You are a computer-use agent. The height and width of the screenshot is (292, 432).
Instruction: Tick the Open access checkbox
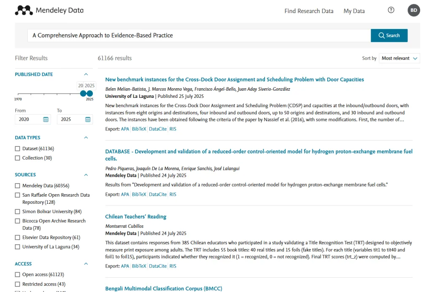pyautogui.click(x=17, y=274)
